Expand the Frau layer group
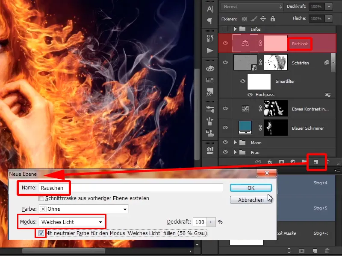This screenshot has width=342, height=256. [x=236, y=152]
